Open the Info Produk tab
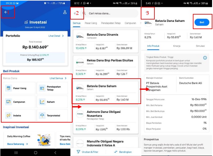 153,46
